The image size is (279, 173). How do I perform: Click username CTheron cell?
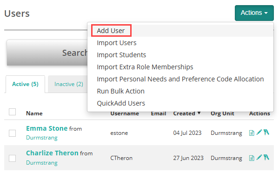[x=121, y=158]
